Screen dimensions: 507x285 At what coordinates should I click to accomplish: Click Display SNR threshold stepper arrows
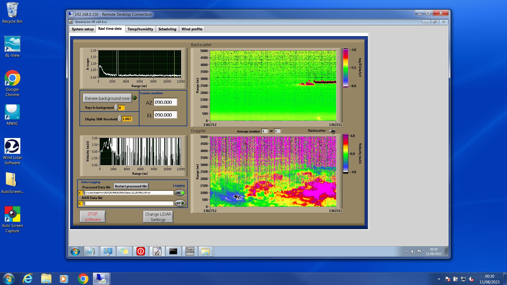pos(120,119)
